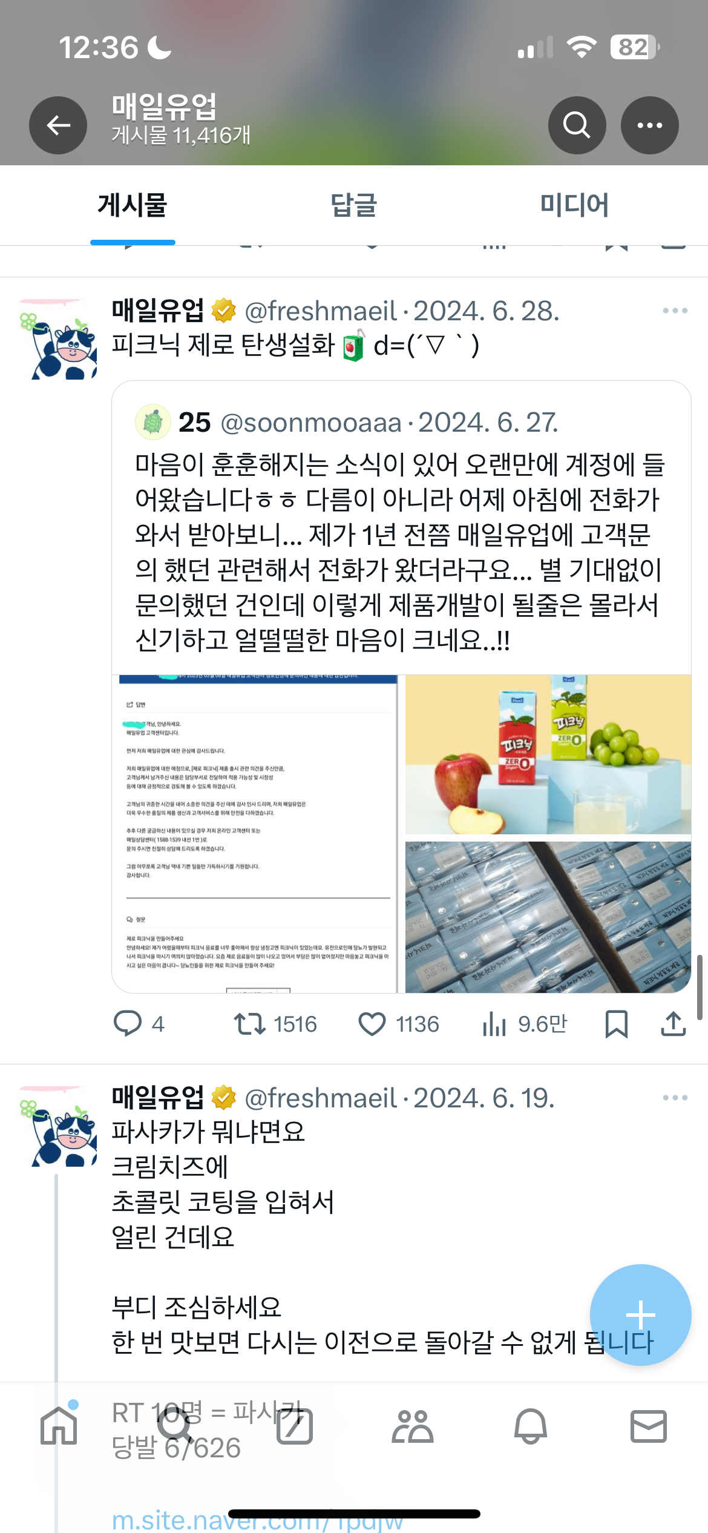Open profile more options menu

pyautogui.click(x=649, y=125)
